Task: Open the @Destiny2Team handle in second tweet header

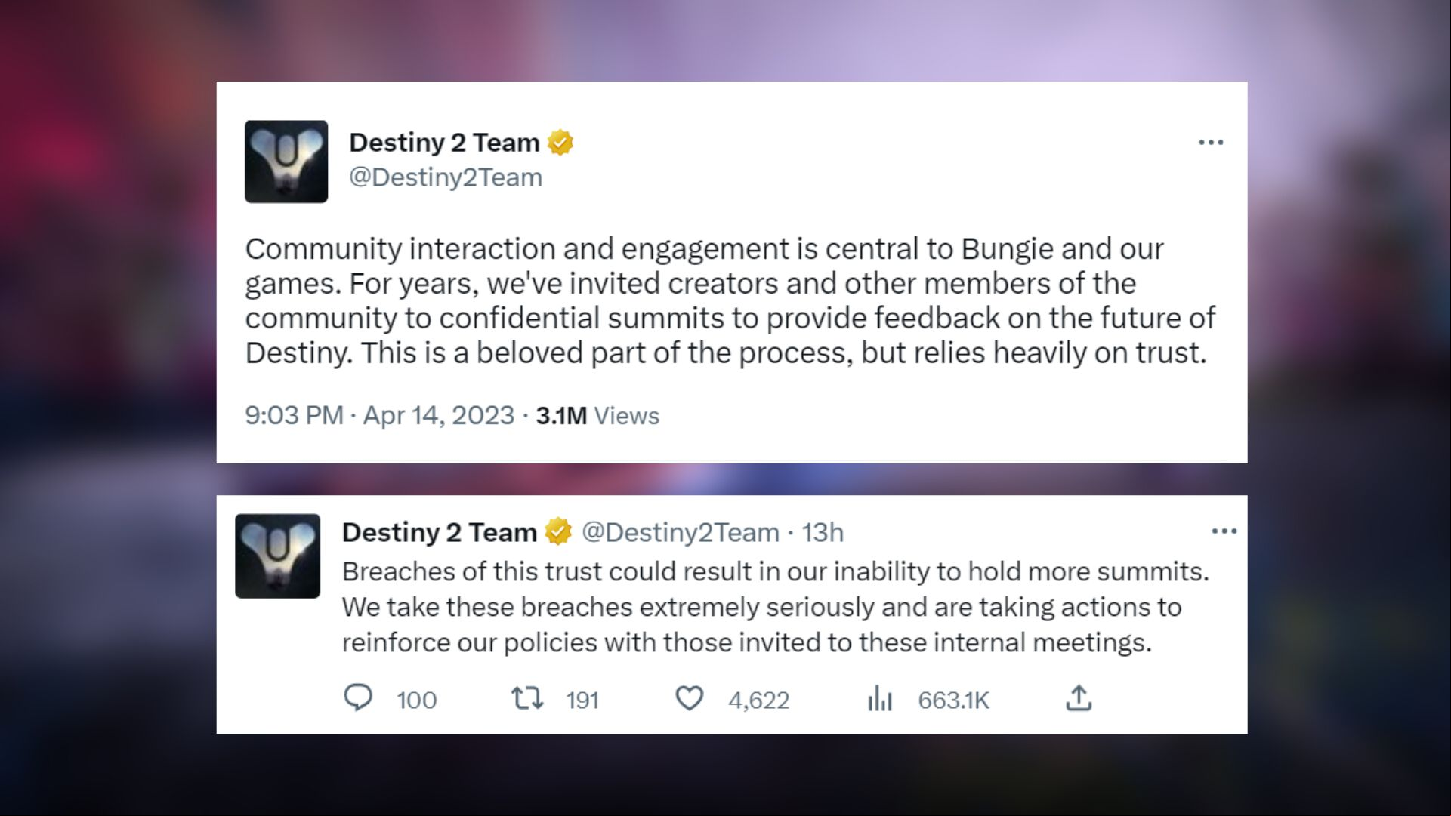Action: coord(681,532)
